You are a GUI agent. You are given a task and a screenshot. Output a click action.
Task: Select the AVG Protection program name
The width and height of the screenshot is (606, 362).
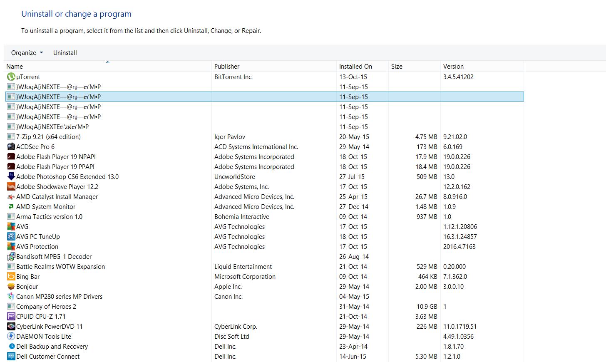pyautogui.click(x=37, y=247)
